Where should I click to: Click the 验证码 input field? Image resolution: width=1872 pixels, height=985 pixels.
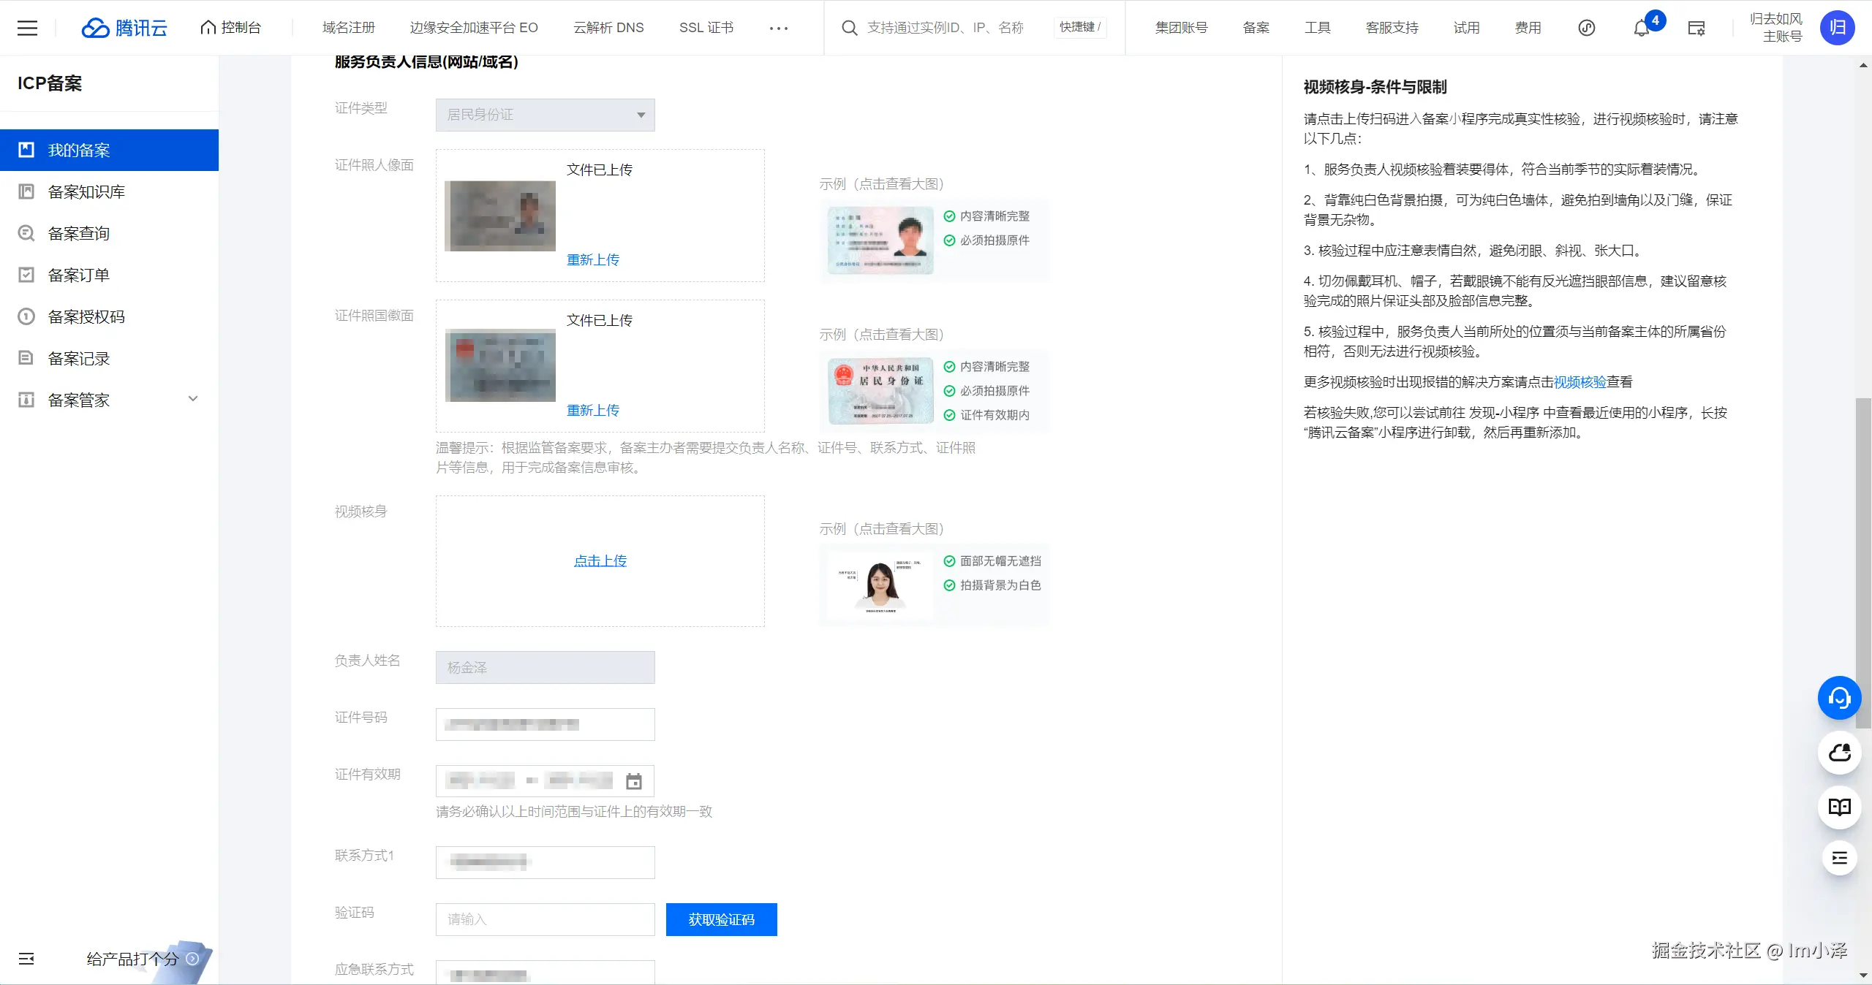click(544, 919)
